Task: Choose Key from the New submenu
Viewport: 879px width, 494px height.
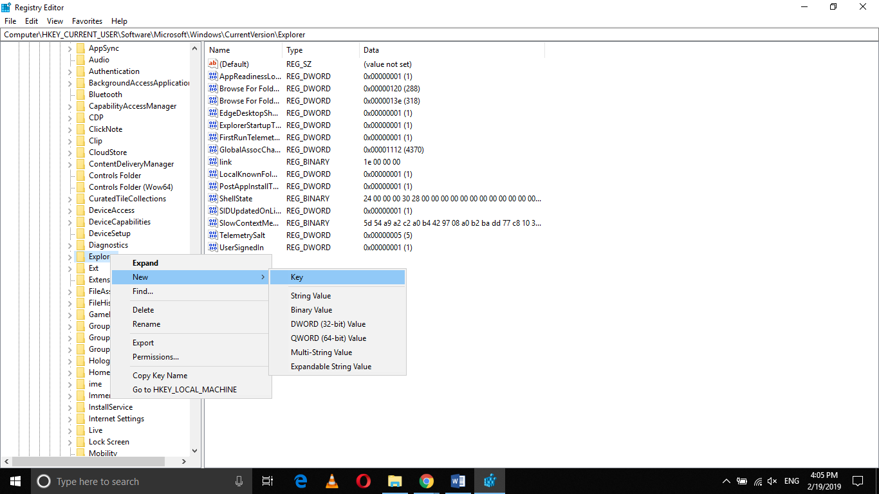Action: pos(338,277)
